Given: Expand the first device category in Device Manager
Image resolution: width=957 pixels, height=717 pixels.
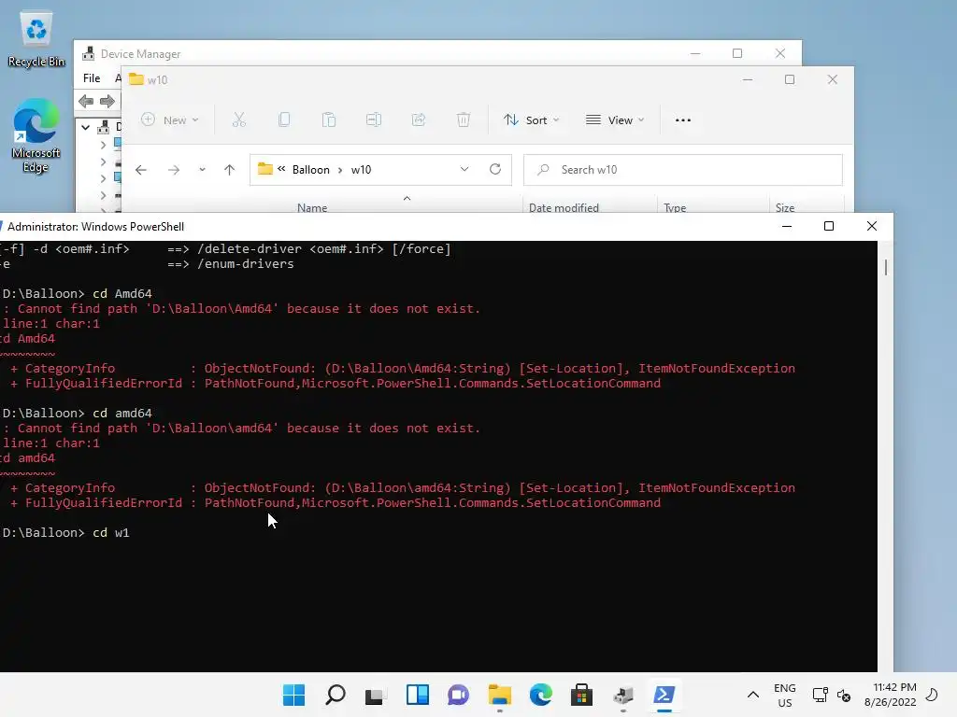Looking at the screenshot, I should click(x=103, y=145).
